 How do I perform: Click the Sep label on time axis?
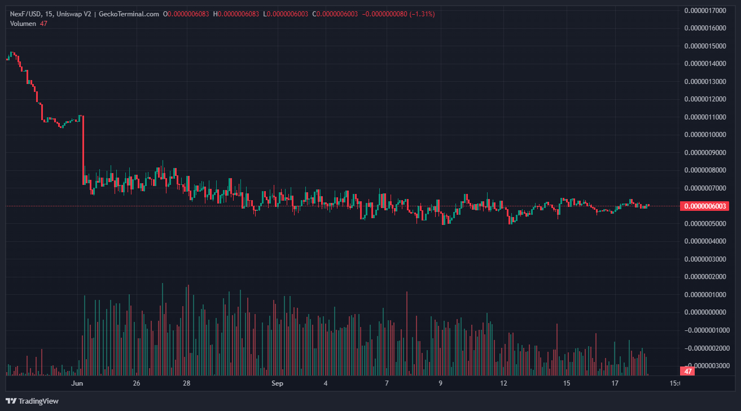click(277, 383)
